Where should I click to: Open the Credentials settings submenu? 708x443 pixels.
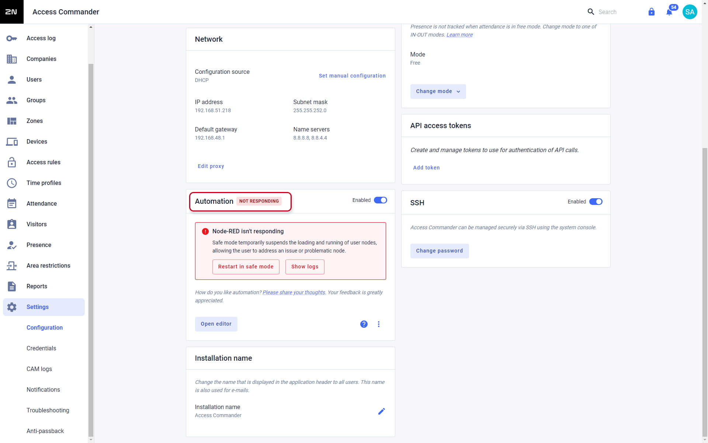[x=41, y=348]
